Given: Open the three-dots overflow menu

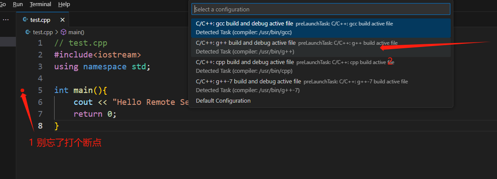Looking at the screenshot, I should [6, 20].
